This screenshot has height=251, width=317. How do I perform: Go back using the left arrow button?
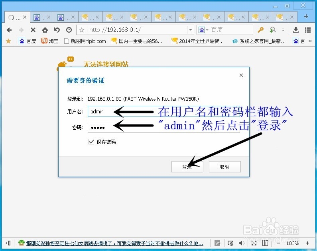tap(9, 30)
